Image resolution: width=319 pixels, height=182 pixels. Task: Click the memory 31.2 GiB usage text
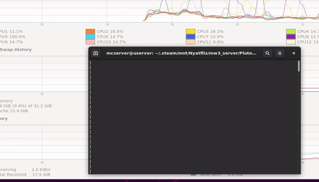26,106
